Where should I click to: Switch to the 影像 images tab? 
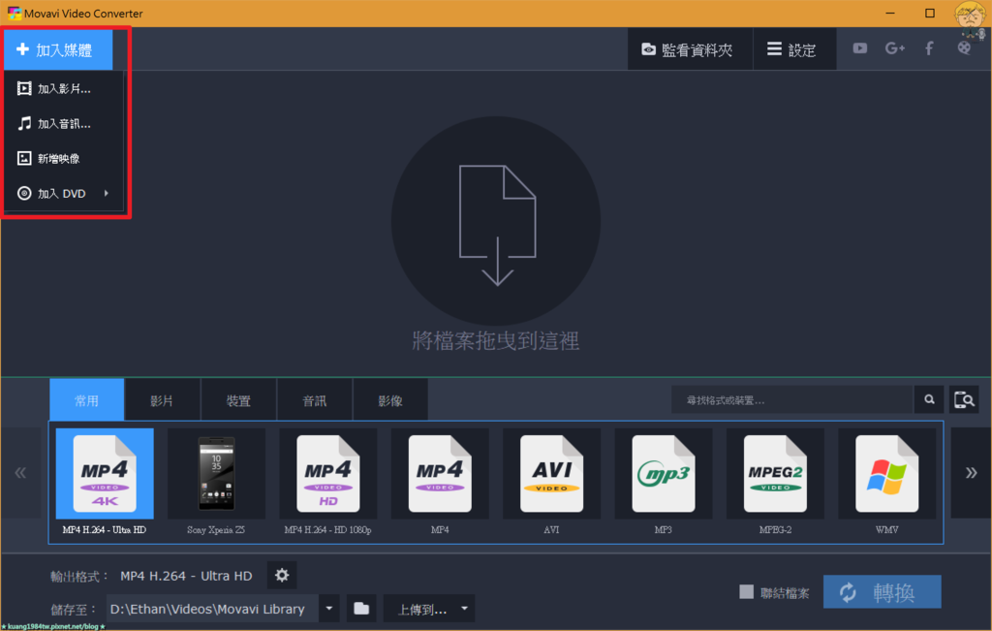[390, 400]
